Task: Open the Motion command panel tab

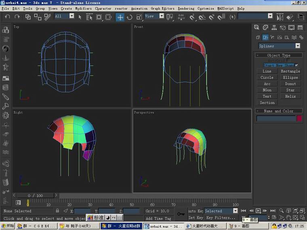Action: click(x=283, y=27)
